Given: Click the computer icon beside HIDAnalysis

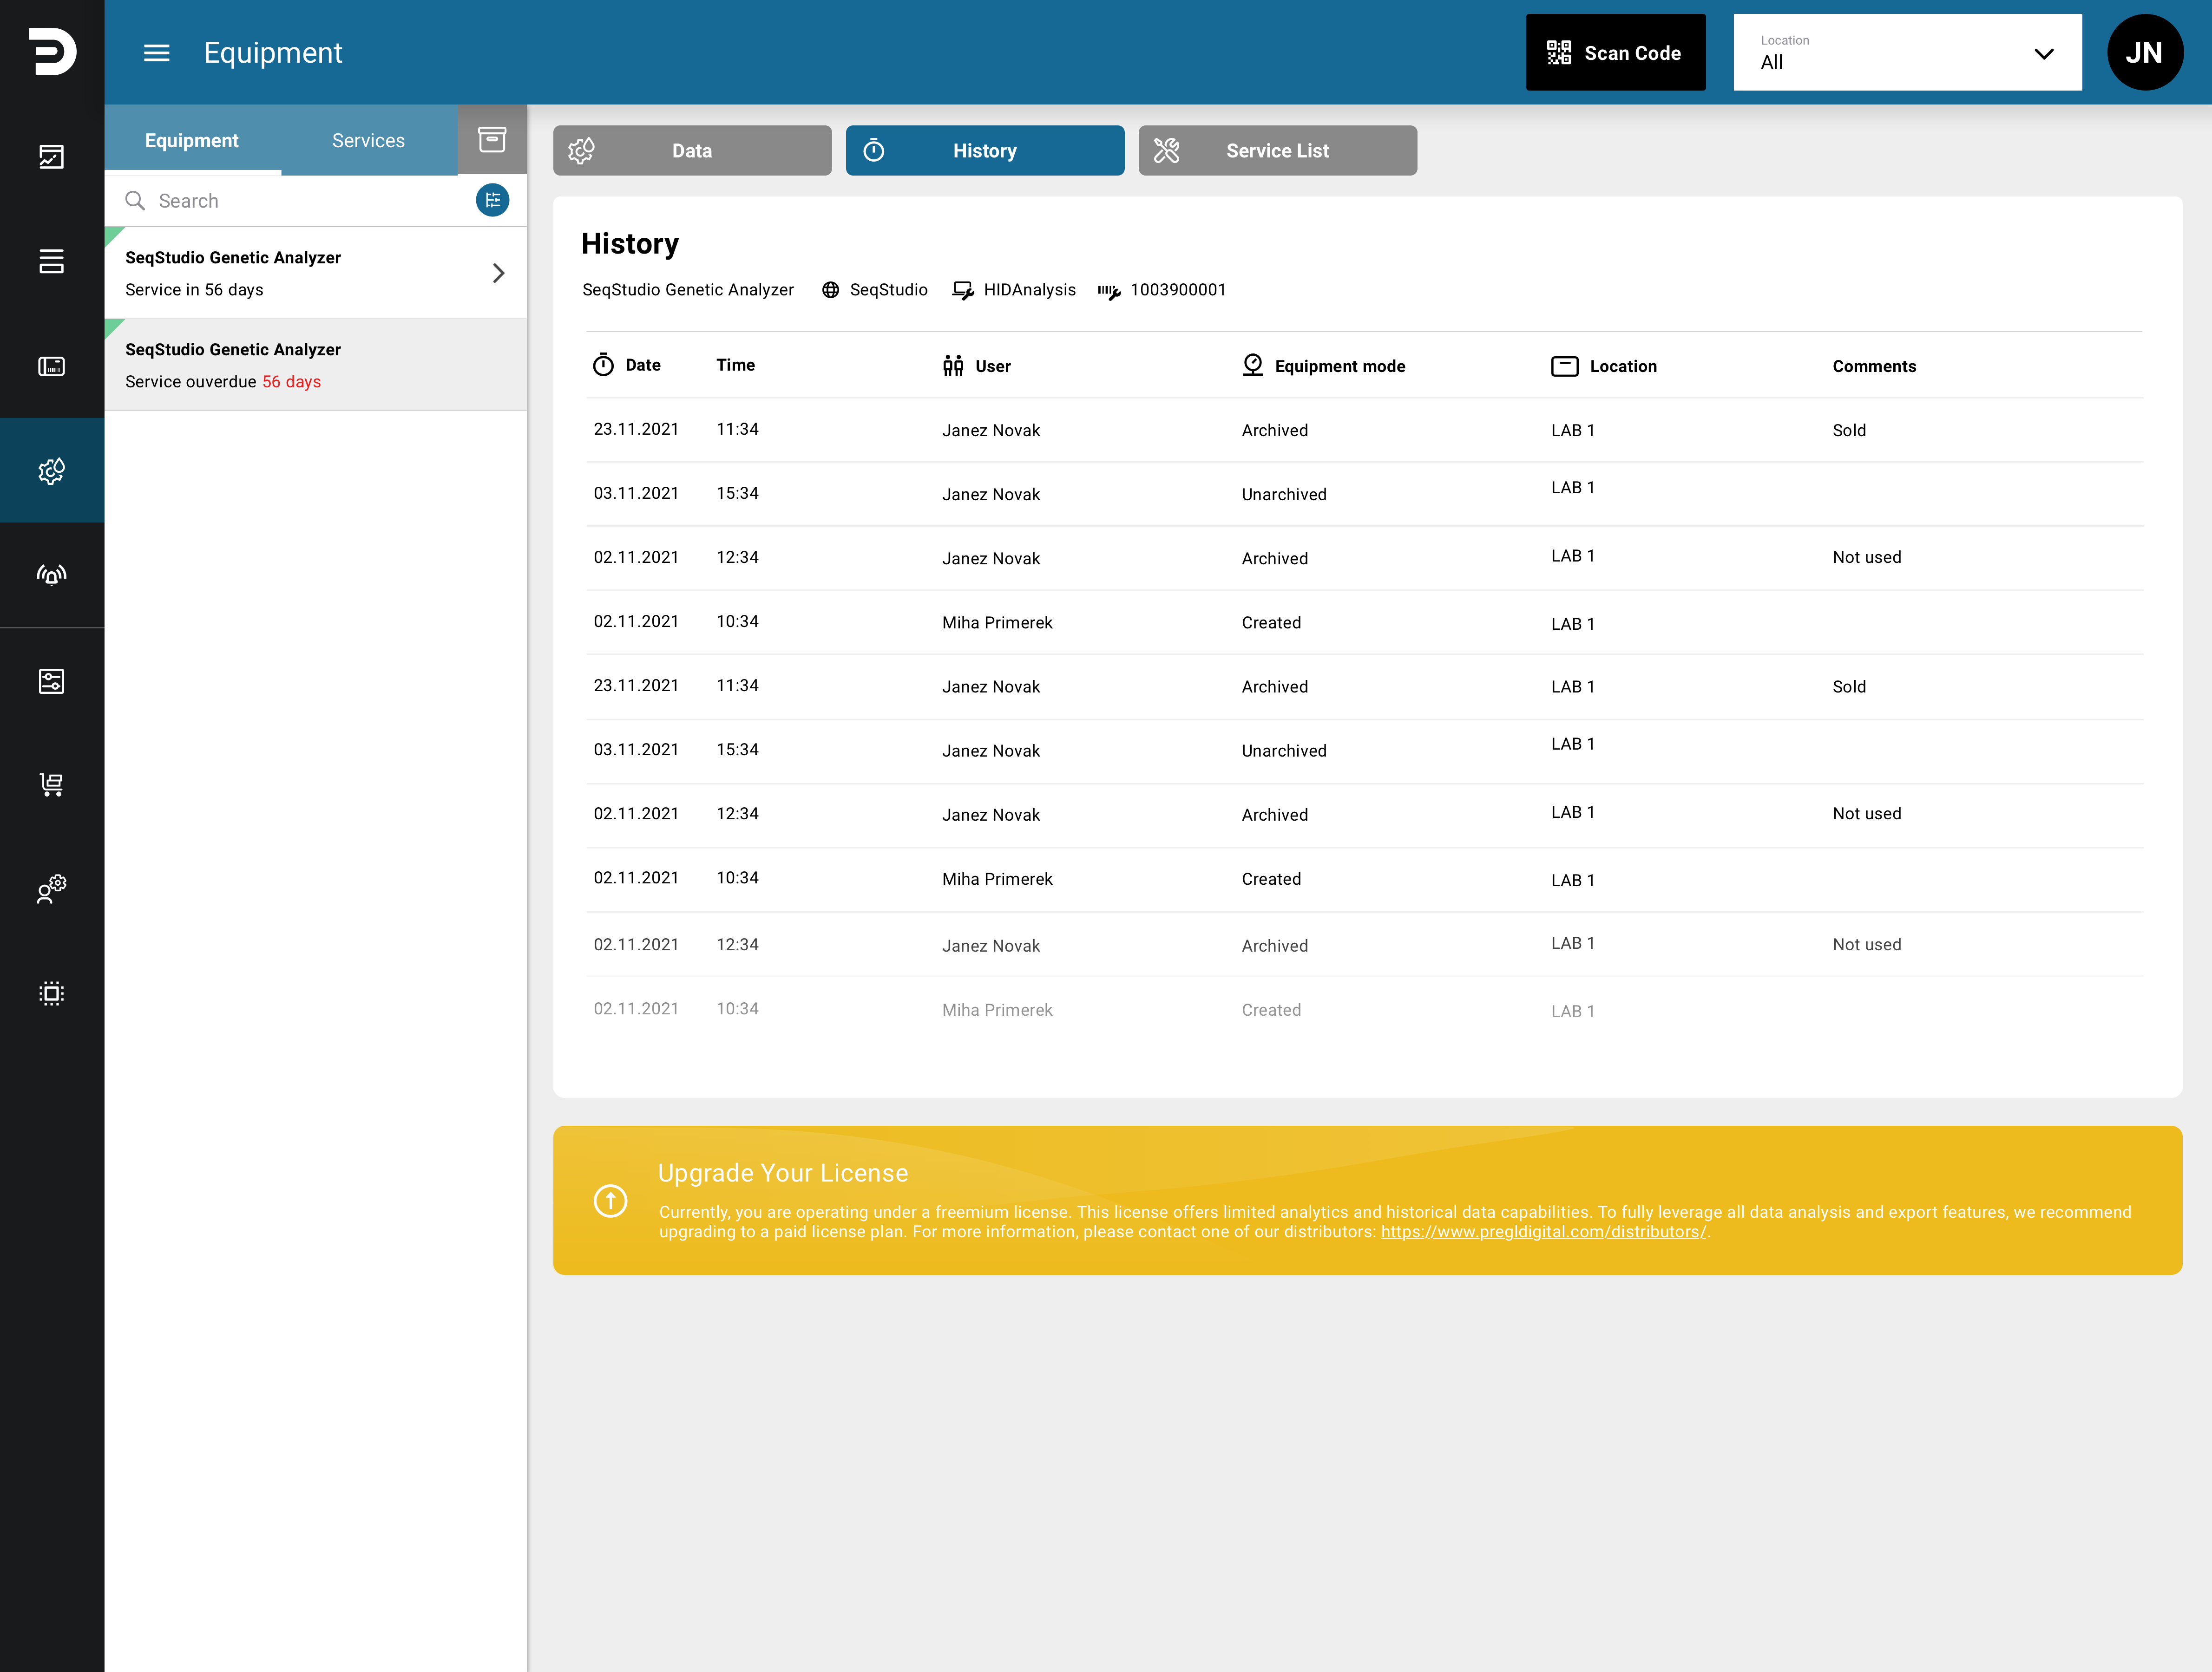Looking at the screenshot, I should 963,290.
